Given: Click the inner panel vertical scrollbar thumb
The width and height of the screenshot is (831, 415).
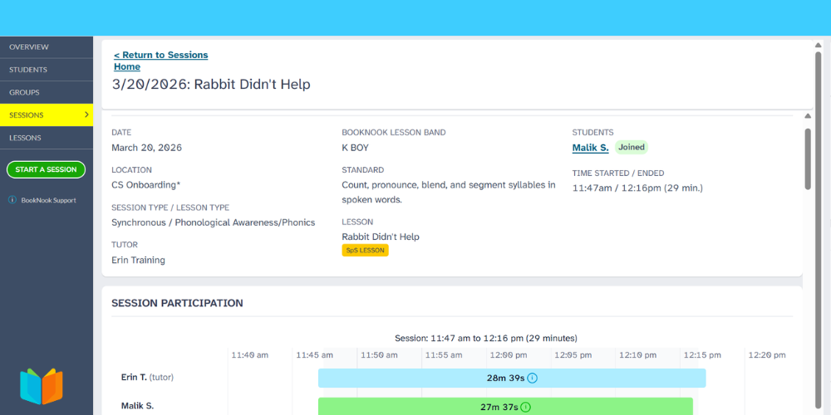Looking at the screenshot, I should (x=808, y=159).
